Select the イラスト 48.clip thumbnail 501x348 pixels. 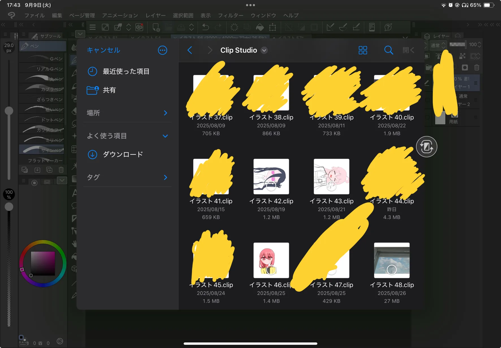(x=392, y=260)
